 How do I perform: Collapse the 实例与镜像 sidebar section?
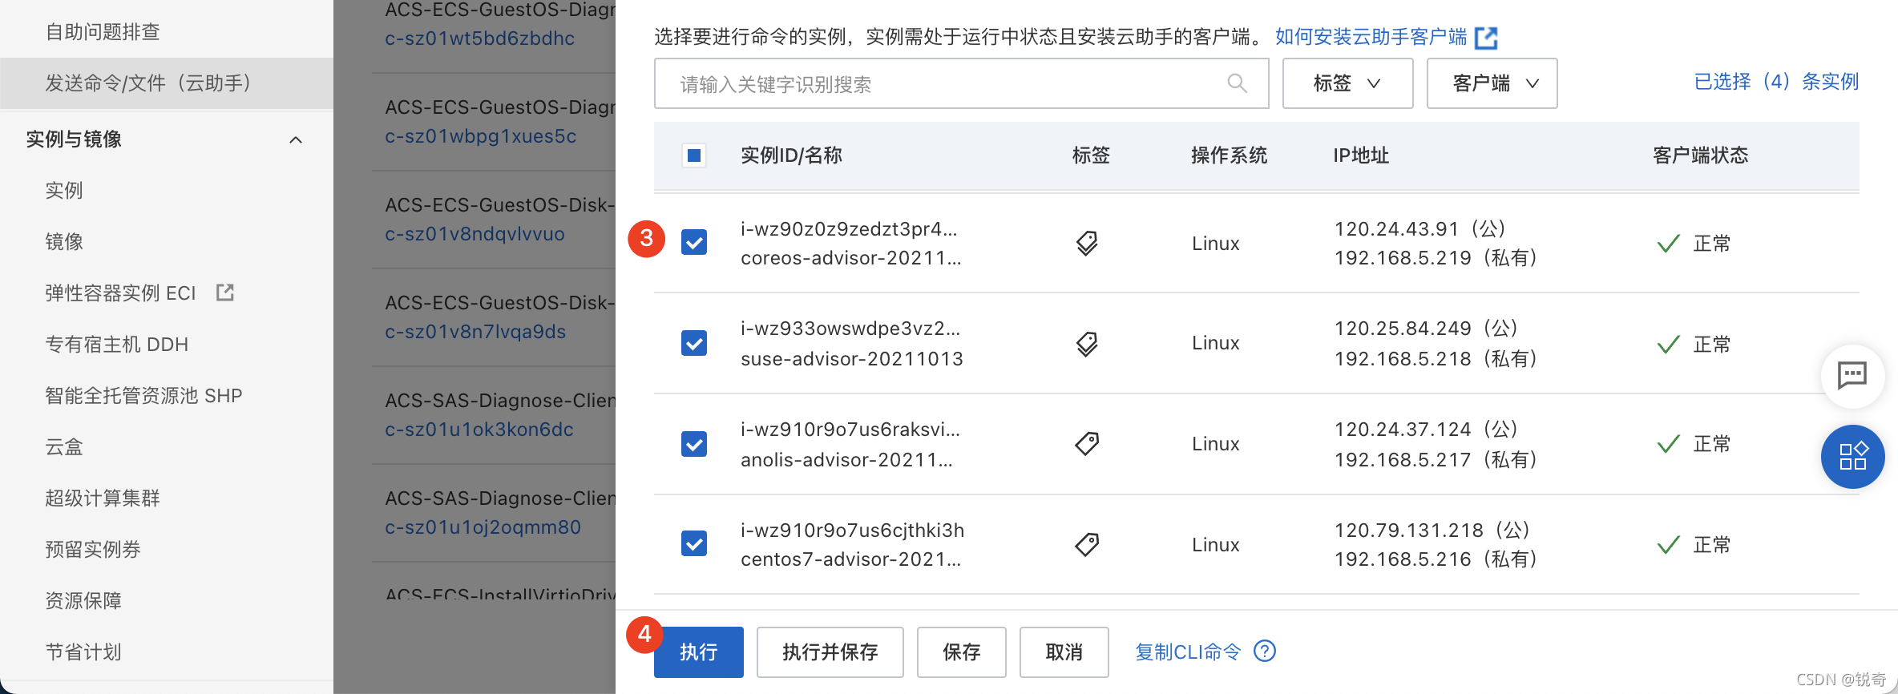click(296, 140)
